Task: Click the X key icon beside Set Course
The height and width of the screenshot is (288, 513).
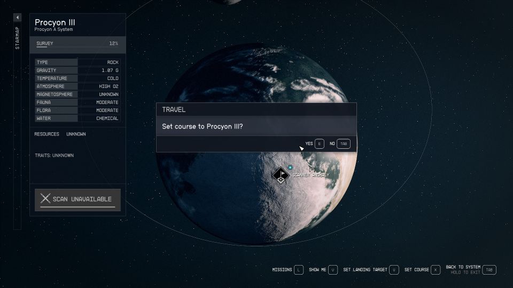Action: pos(436,270)
